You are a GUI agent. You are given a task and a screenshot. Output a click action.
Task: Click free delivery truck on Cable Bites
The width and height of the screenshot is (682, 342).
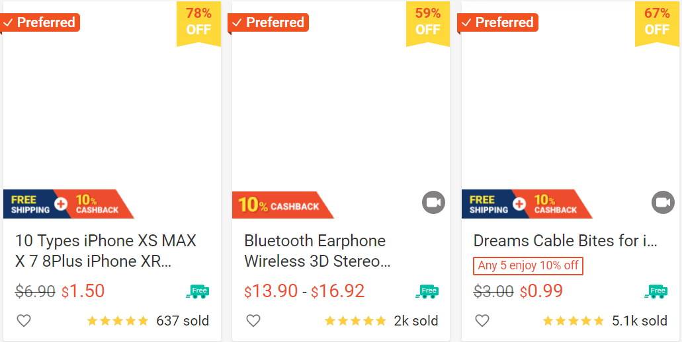coord(656,291)
